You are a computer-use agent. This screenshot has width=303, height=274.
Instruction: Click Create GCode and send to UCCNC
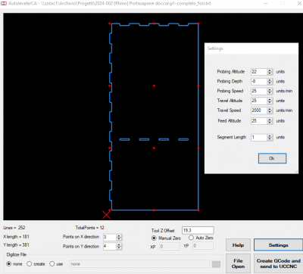coord(278,263)
